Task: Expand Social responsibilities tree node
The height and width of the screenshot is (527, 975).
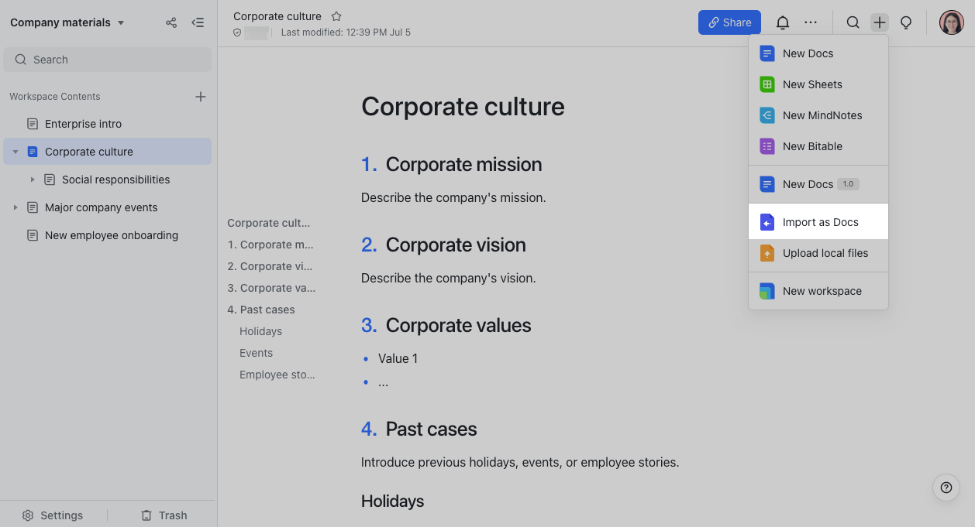Action: (33, 180)
